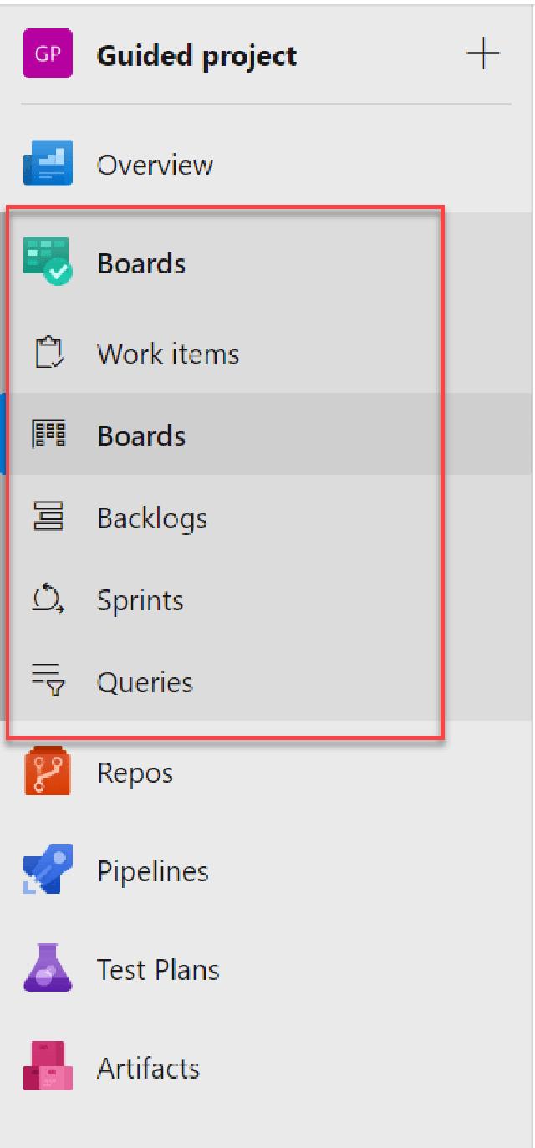Open the Guided project title link
Screen dimensions: 535x1148
[x=196, y=55]
